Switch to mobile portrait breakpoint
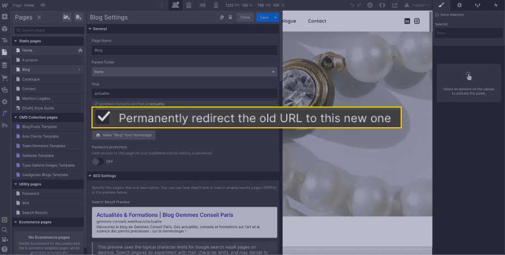 (x=216, y=5)
